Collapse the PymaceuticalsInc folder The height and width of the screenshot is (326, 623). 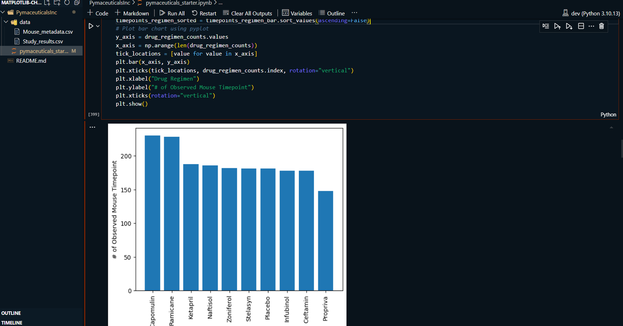pyautogui.click(x=3, y=12)
